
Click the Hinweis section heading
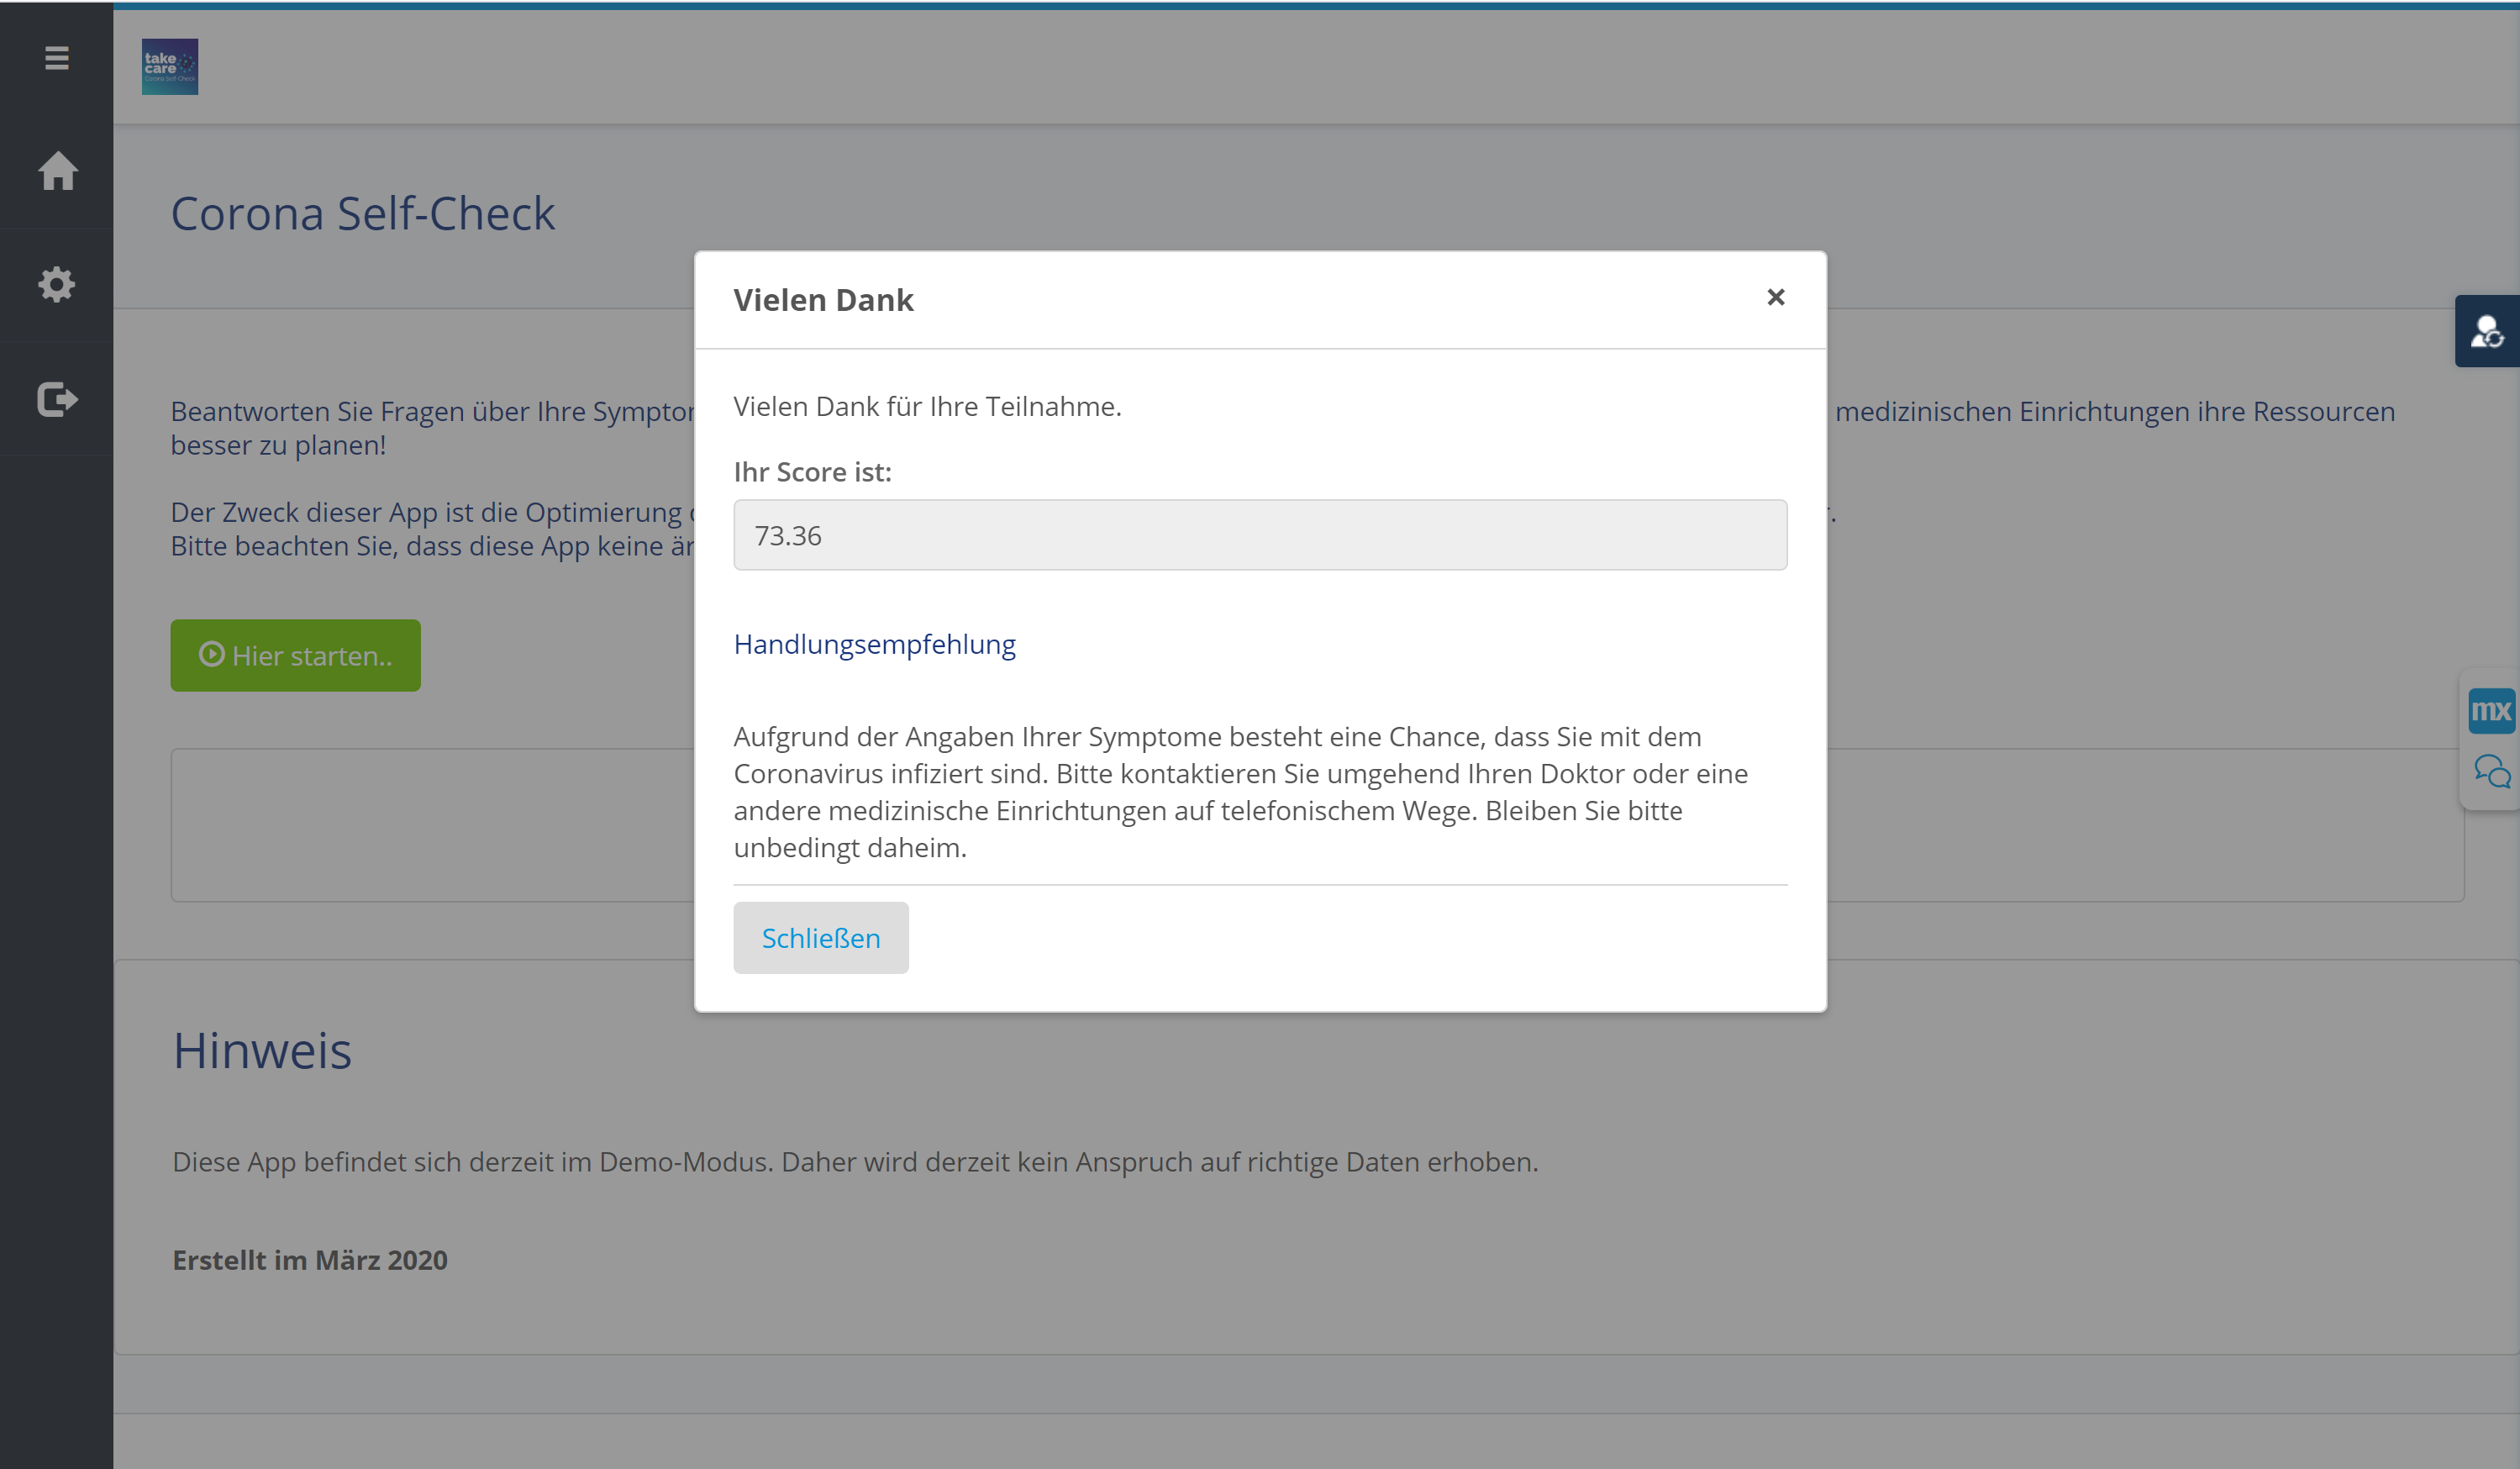click(x=262, y=1050)
